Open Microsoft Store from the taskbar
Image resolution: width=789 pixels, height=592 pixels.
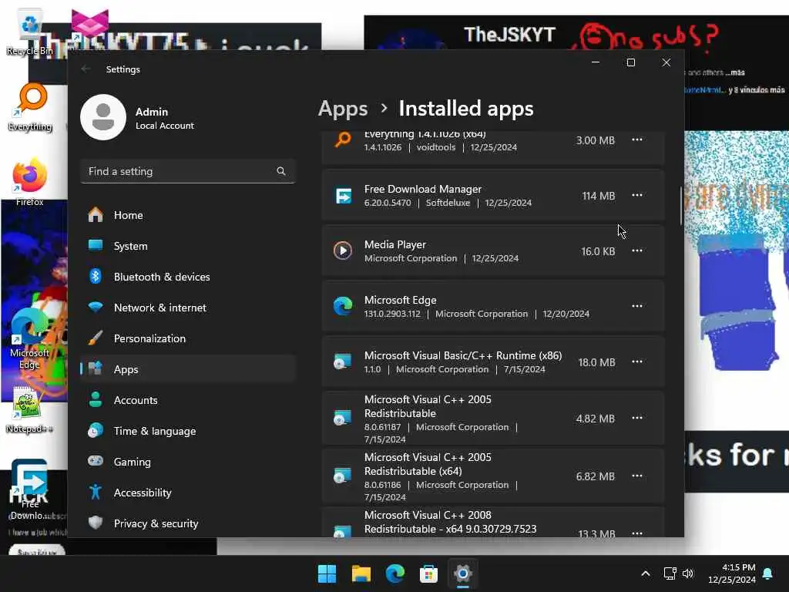(x=428, y=573)
